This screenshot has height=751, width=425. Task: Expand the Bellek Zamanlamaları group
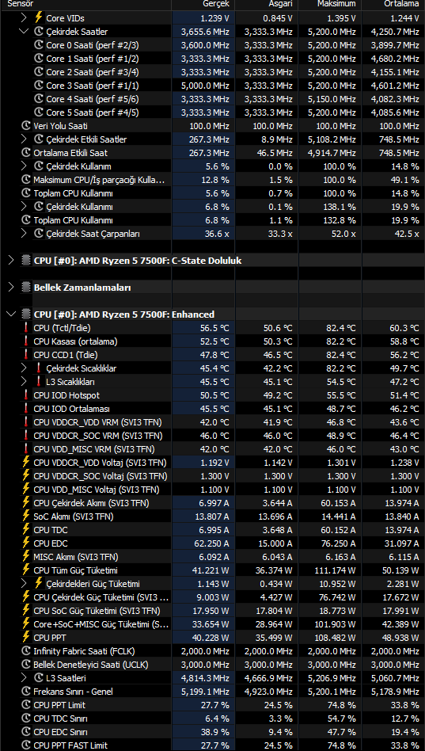point(11,288)
